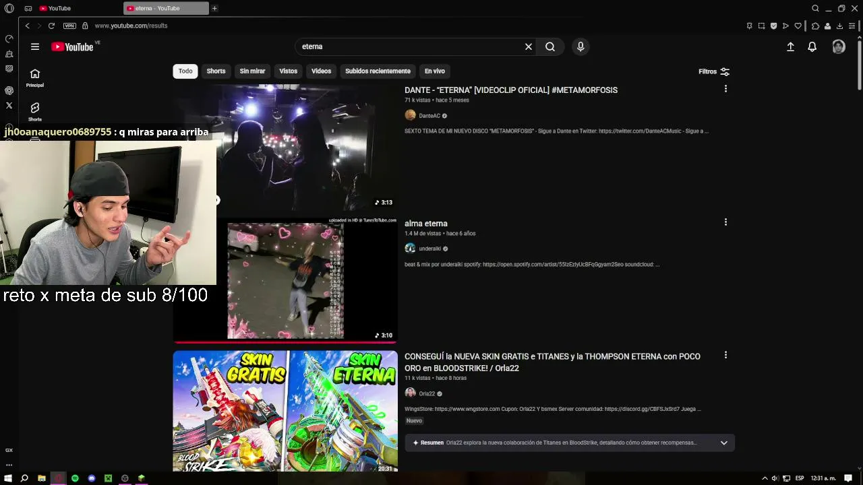
Task: Play the SKIN GRATIS / SKIN ETERNA thumbnail
Action: 285,411
